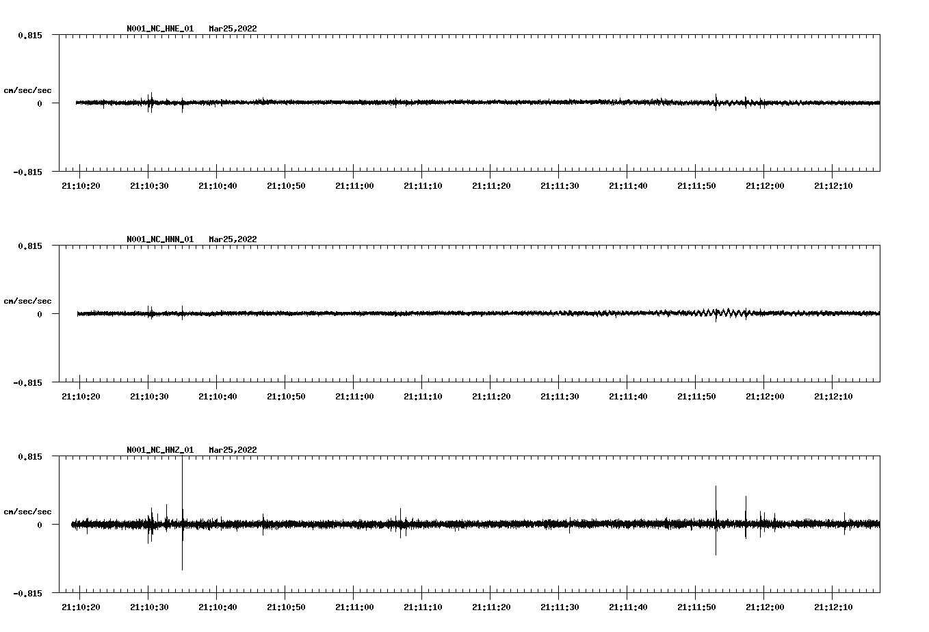Click the tallest spike in the HNZ trace

point(182,514)
